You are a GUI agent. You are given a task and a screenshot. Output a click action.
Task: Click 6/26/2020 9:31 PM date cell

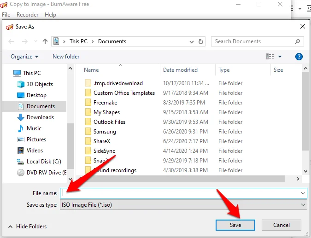coord(185,132)
